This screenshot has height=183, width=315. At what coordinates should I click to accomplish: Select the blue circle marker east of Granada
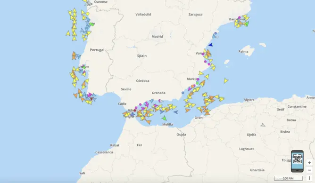(x=183, y=93)
